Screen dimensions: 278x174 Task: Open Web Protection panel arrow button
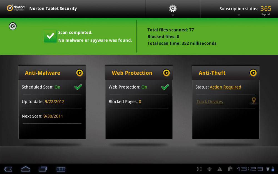point(166,73)
